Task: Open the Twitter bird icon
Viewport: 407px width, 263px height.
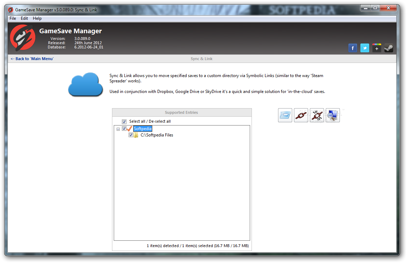Action: coord(365,48)
